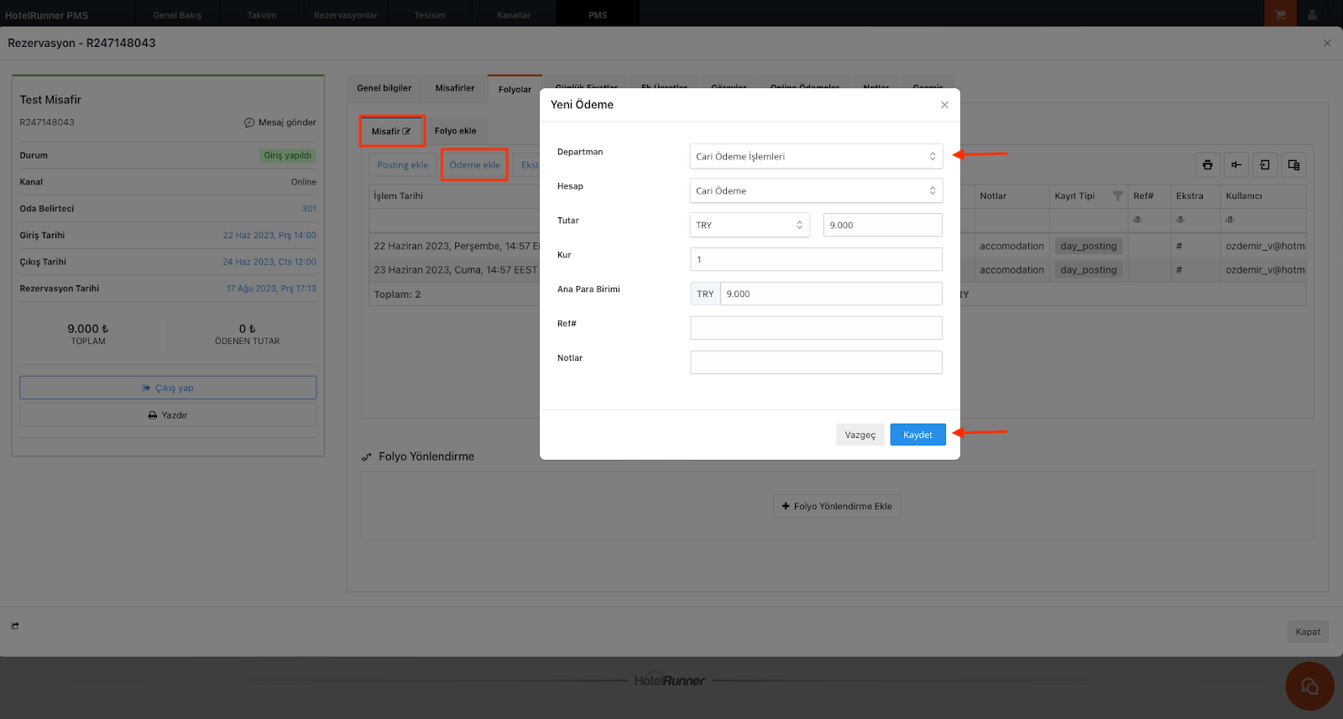Image resolution: width=1343 pixels, height=719 pixels.
Task: Click Vazgeç to cancel payment
Action: [860, 435]
